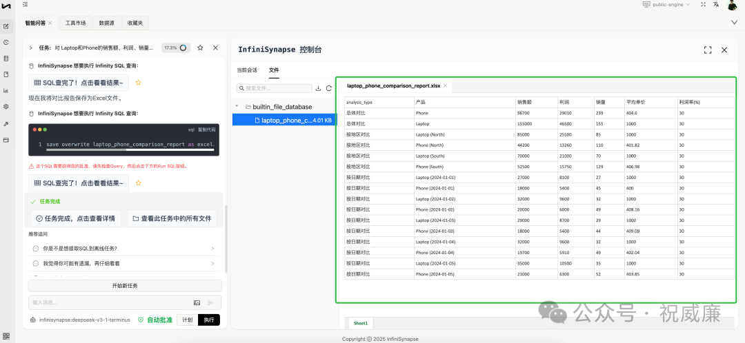Open the card icon in sidebar

click(6, 140)
